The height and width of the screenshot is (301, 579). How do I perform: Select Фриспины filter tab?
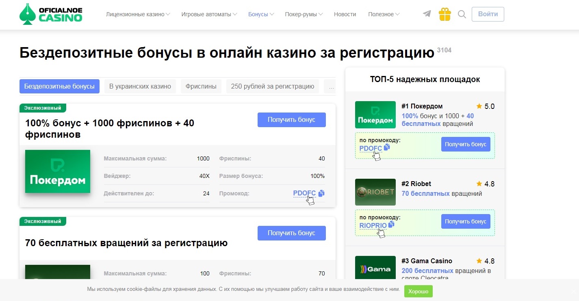(x=201, y=86)
